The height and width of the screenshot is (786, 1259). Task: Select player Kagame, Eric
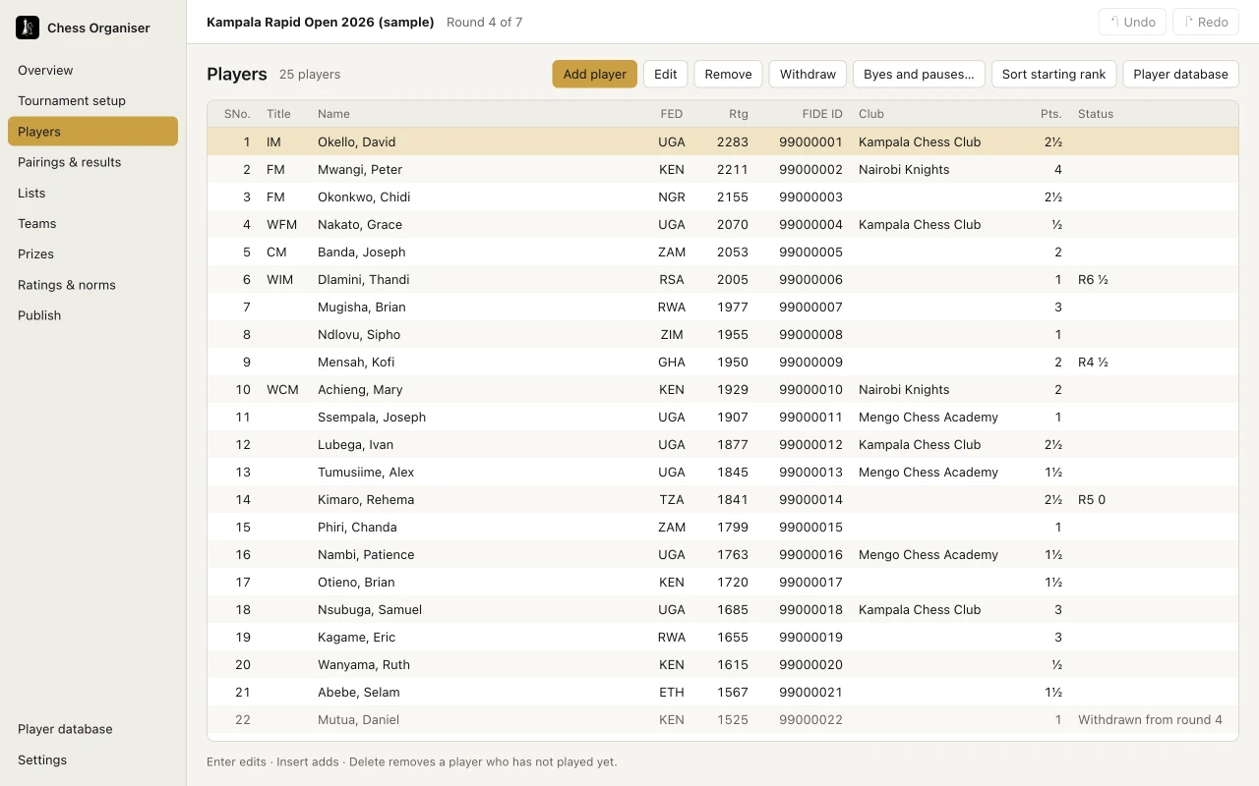coord(723,637)
